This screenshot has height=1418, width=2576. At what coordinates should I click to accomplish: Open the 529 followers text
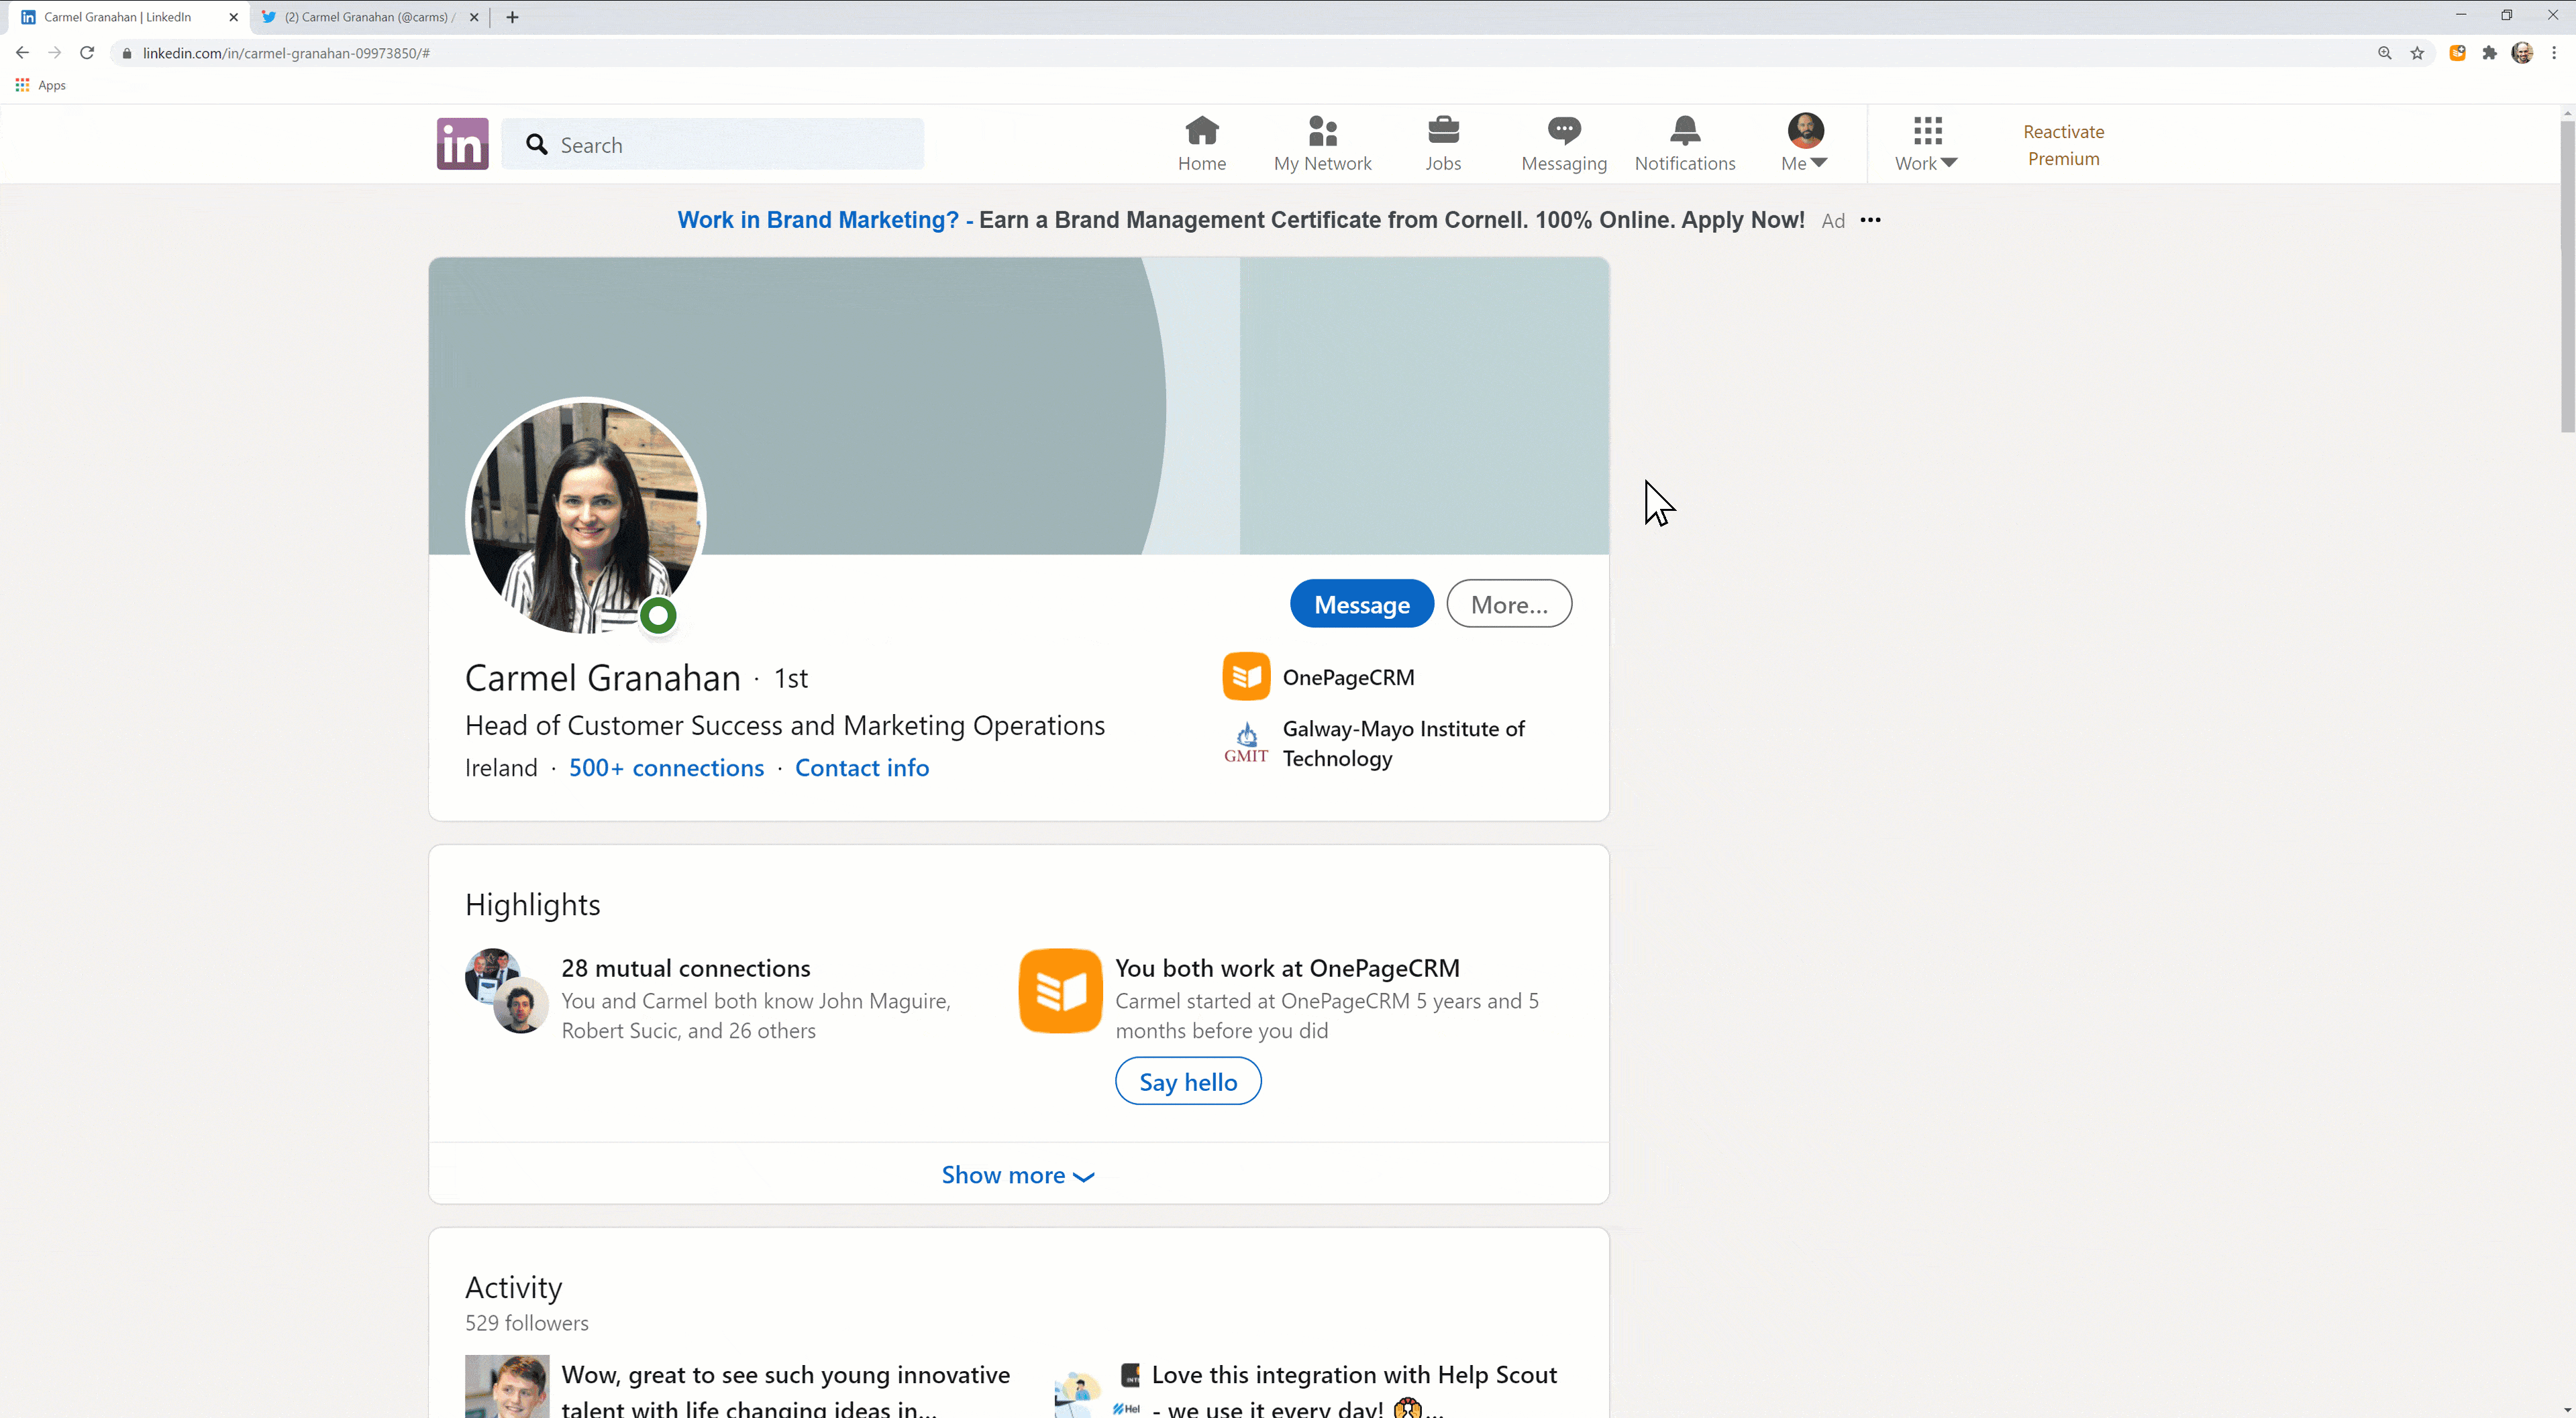pyautogui.click(x=527, y=1323)
